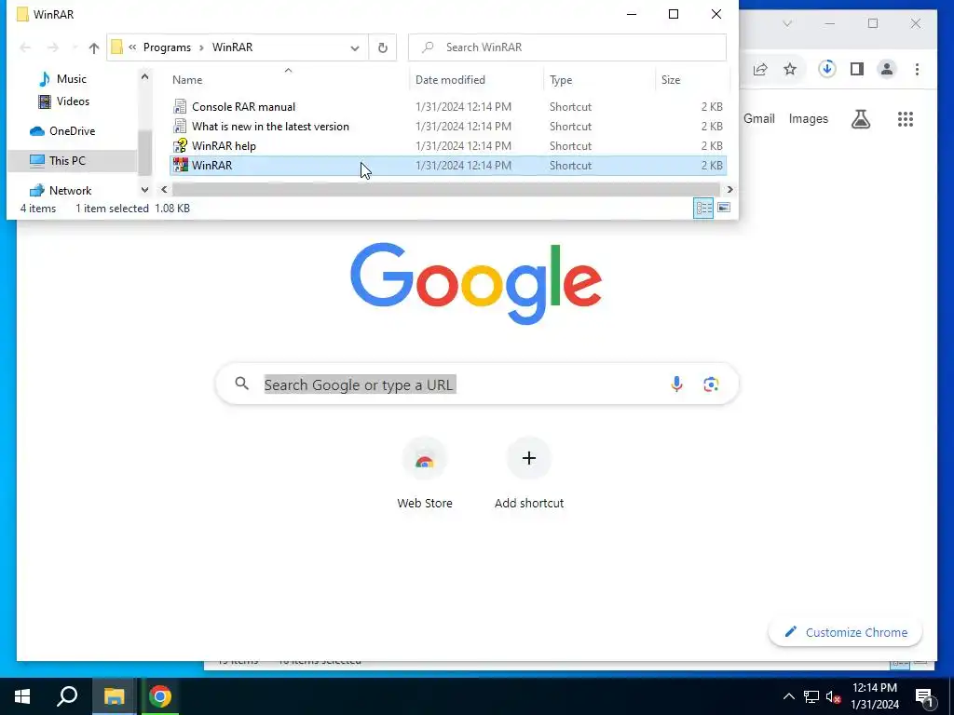Open recent locations dropdown in Explorer

75,47
